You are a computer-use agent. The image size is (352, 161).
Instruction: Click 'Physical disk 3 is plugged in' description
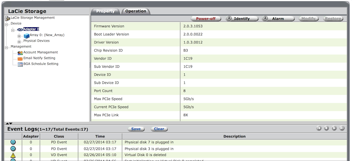pyautogui.click(x=149, y=149)
